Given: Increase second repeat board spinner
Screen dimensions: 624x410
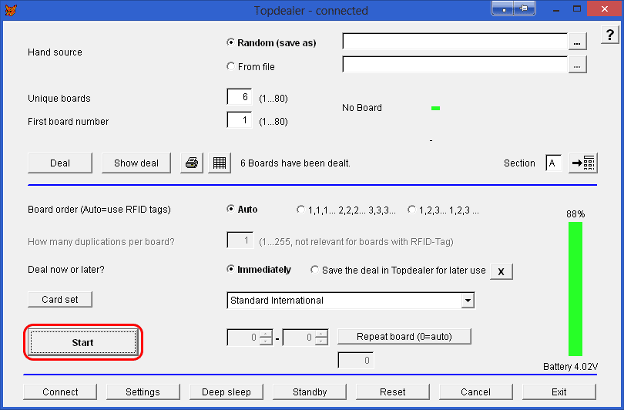Looking at the screenshot, I should pyautogui.click(x=321, y=334).
